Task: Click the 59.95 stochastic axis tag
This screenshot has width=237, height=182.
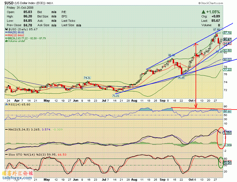Action: pos(227,163)
